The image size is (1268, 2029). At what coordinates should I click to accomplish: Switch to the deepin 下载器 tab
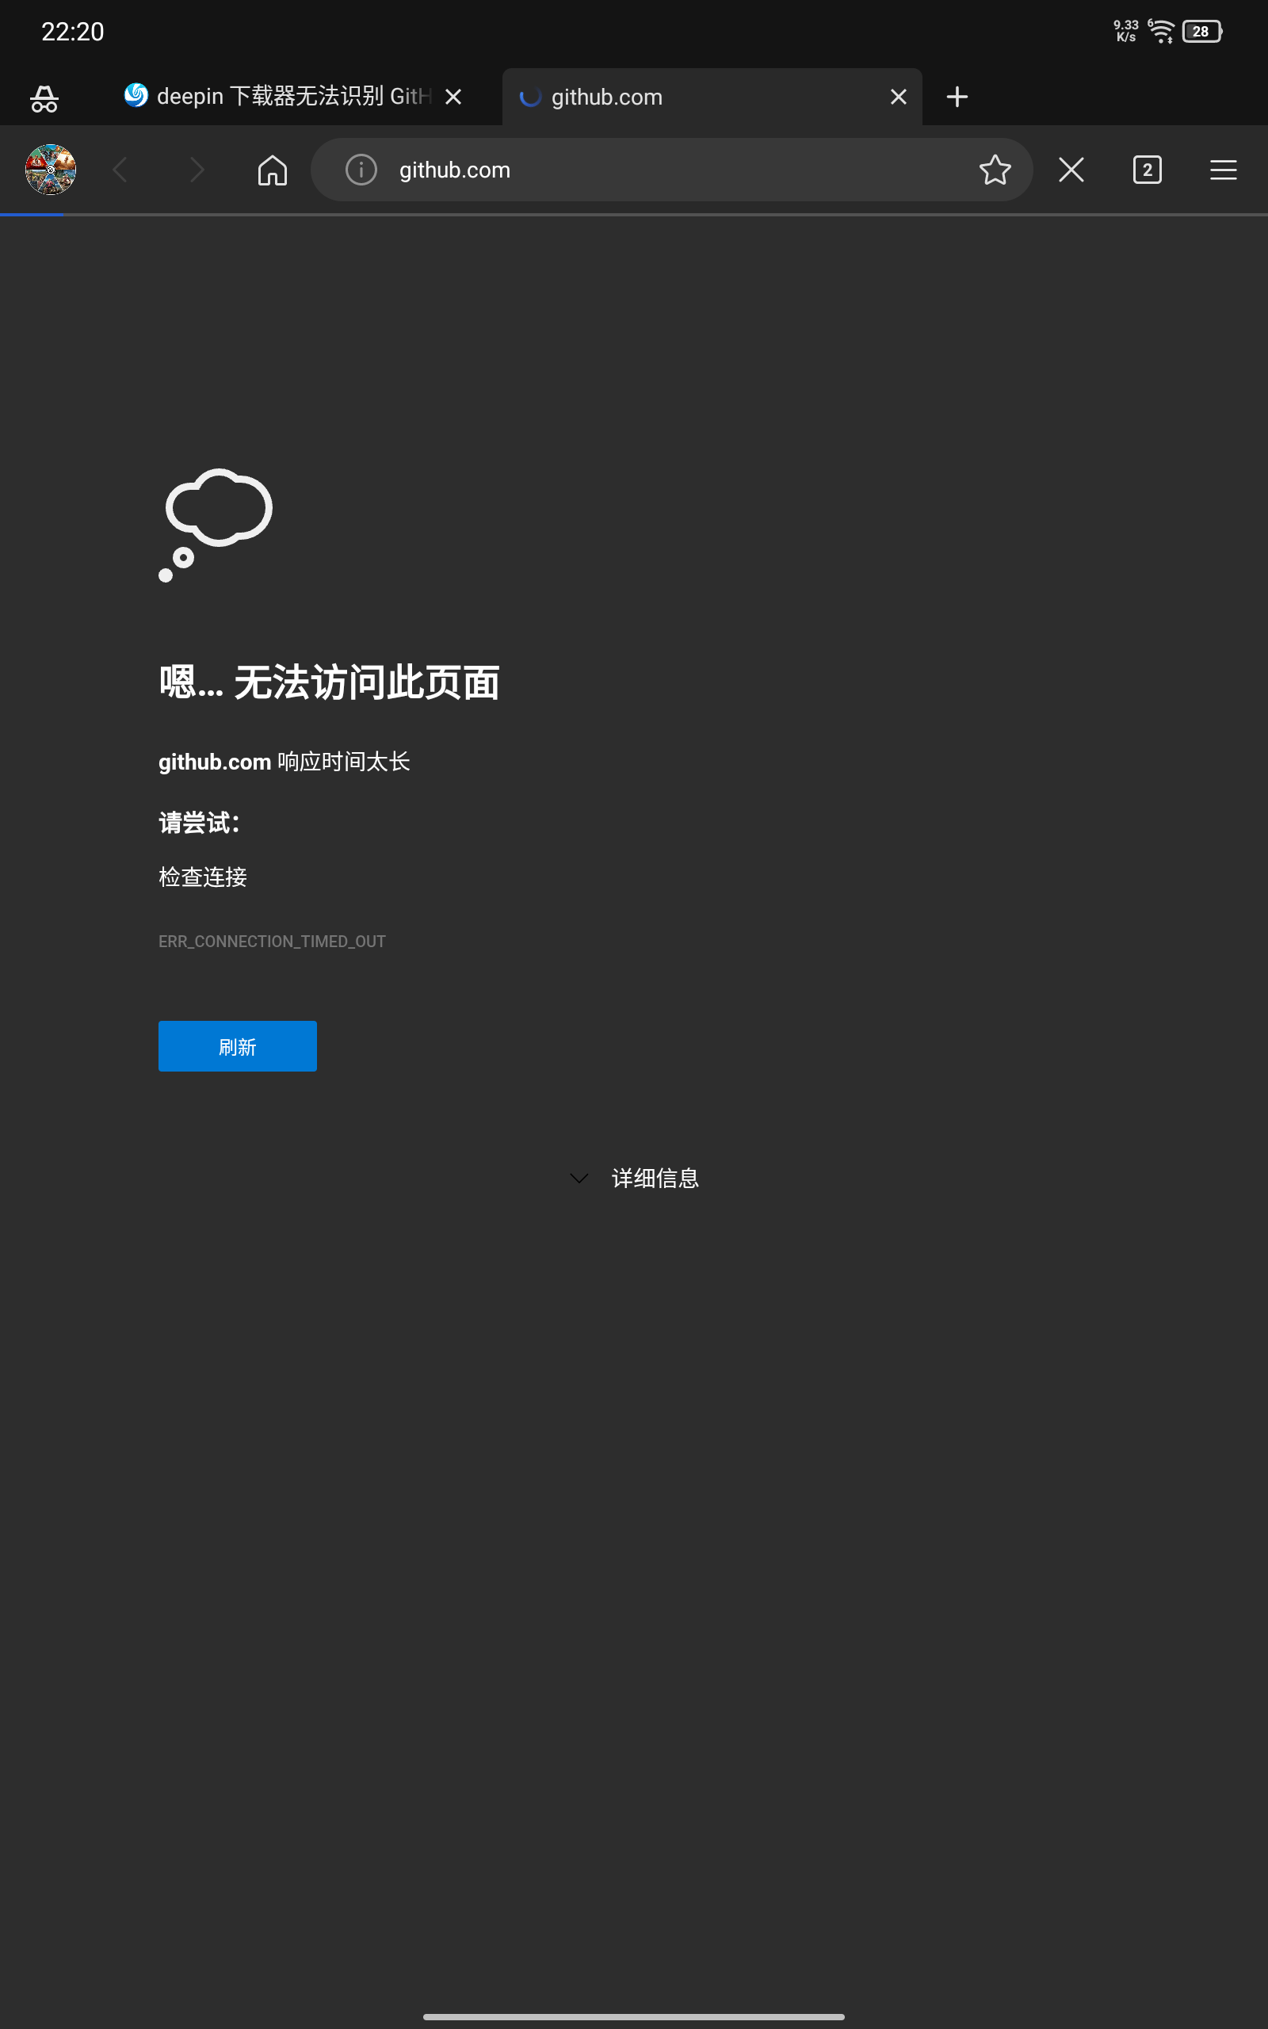coord(292,97)
